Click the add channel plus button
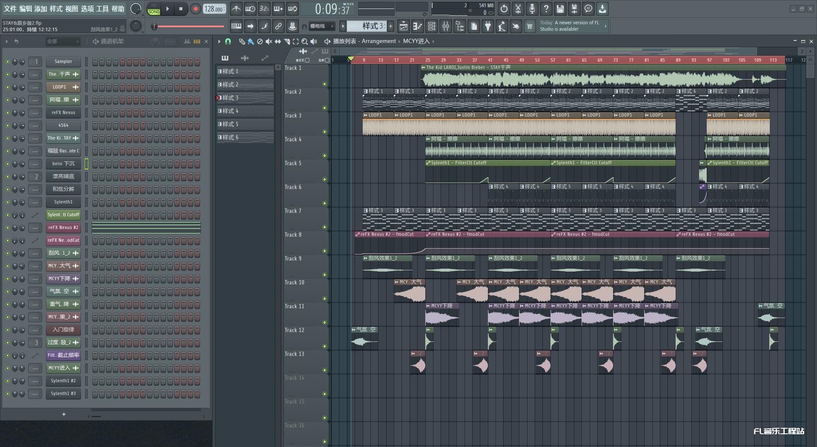 (64, 414)
